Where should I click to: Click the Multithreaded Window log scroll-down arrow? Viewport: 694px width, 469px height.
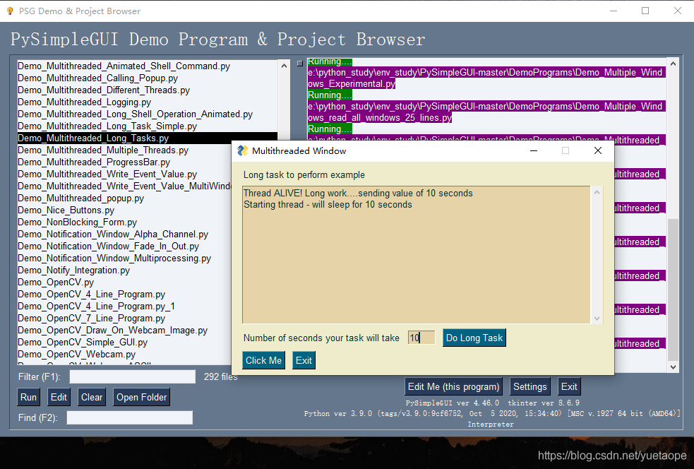[x=597, y=318]
